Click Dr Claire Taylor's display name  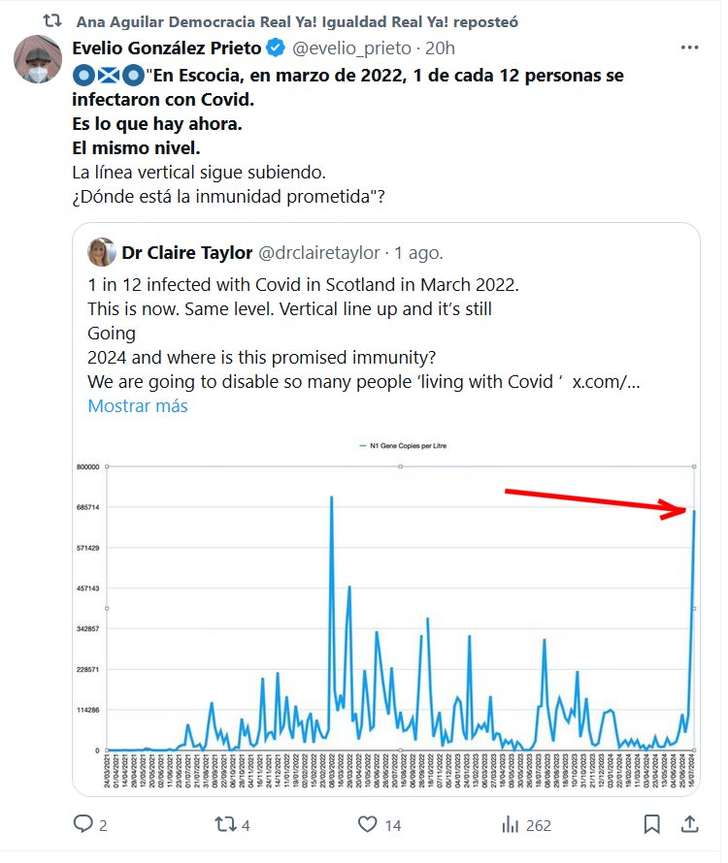point(185,253)
